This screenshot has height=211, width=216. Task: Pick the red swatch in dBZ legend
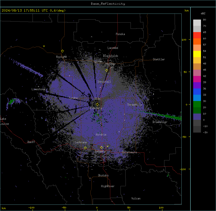click(197, 35)
